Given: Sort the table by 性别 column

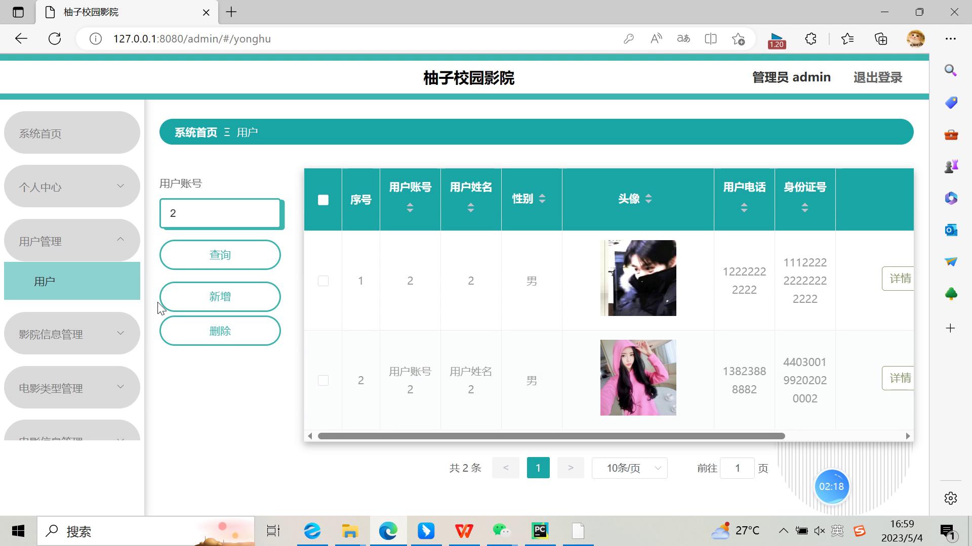Looking at the screenshot, I should (x=542, y=199).
